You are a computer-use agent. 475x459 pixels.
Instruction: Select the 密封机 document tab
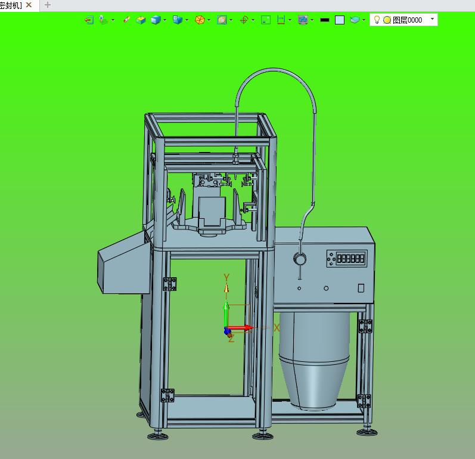coord(11,5)
